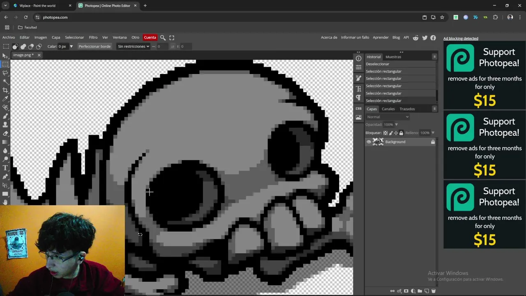Open the Archivo menu
This screenshot has width=526, height=296.
coord(9,37)
